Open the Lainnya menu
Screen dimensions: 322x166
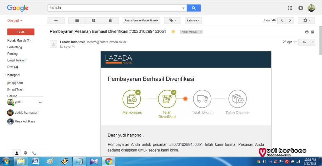click(193, 20)
